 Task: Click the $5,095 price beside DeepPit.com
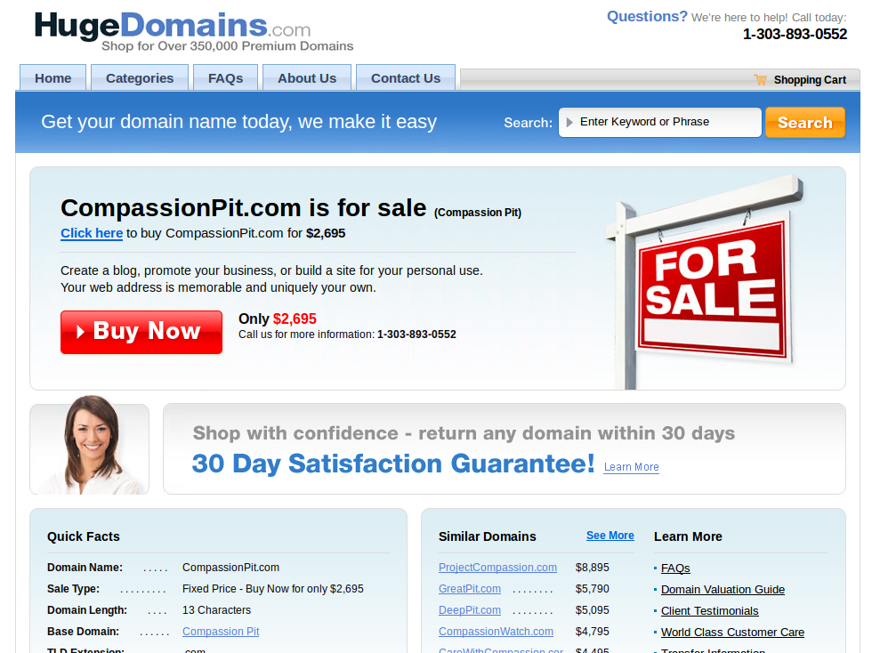click(x=593, y=610)
